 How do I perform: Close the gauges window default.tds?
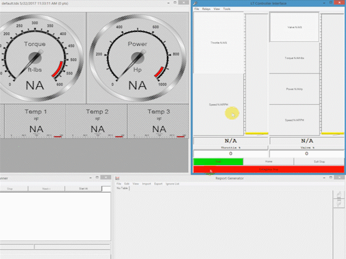tap(184, 3)
